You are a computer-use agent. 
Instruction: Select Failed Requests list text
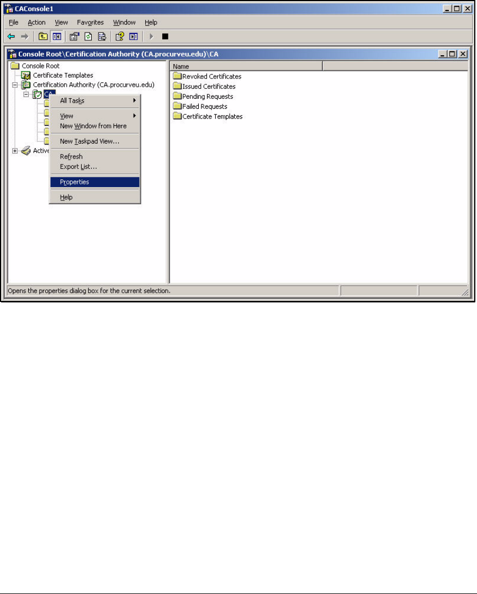tap(205, 107)
